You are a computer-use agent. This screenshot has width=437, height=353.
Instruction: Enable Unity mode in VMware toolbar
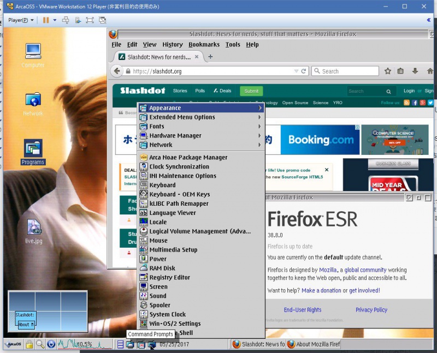pos(103,20)
